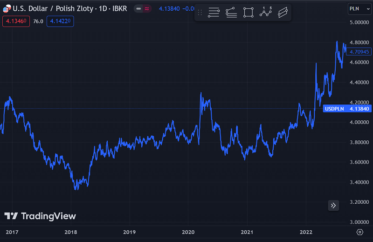Image resolution: width=373 pixels, height=242 pixels.
Task: Click the blue buy price 4.1422 button
Action: click(60, 21)
